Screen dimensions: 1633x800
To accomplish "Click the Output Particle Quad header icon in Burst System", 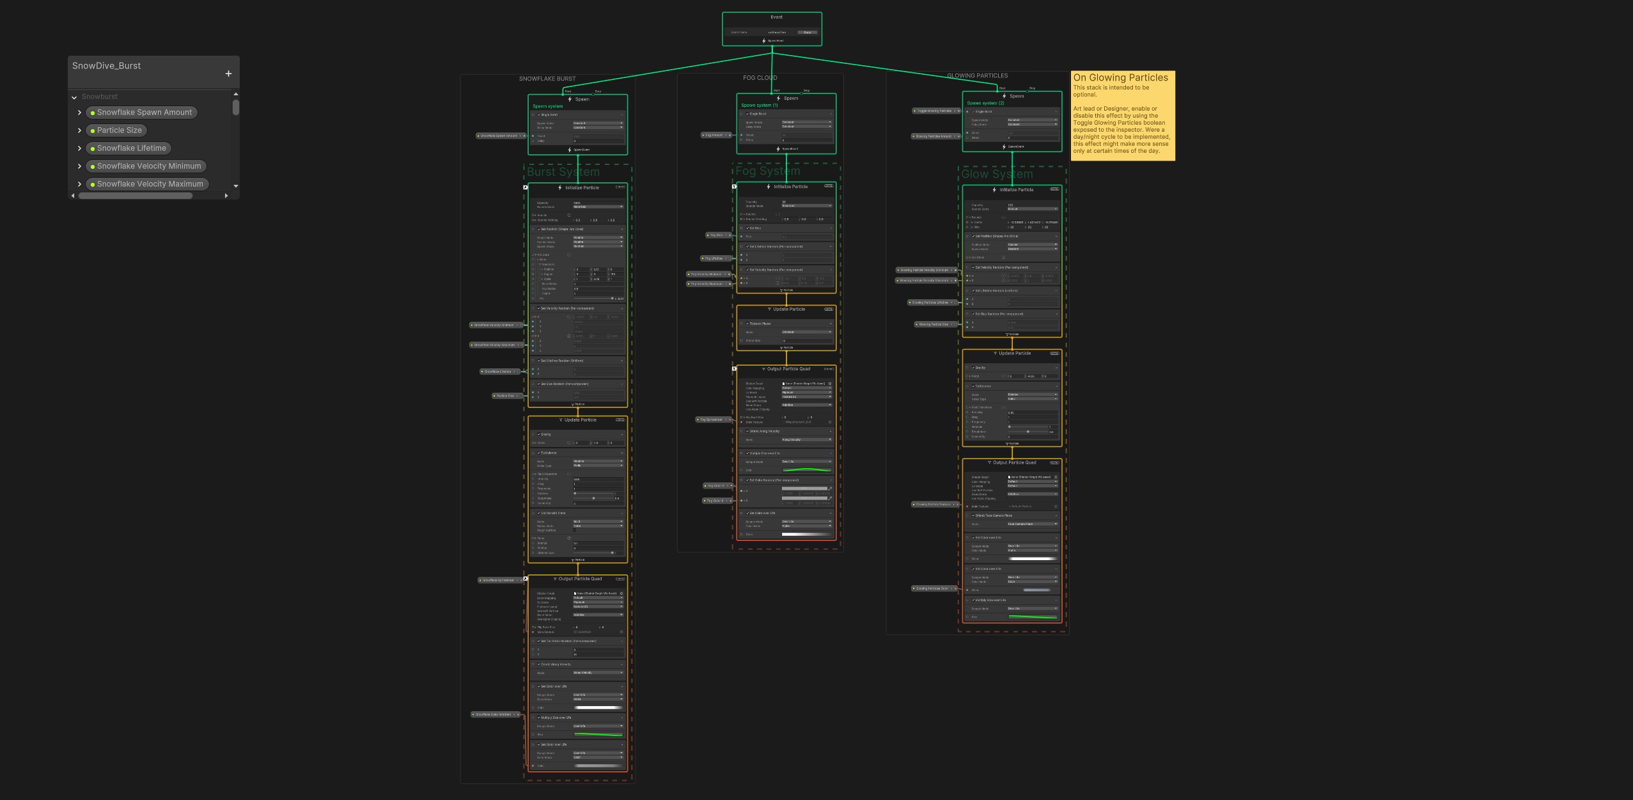I will click(x=554, y=579).
